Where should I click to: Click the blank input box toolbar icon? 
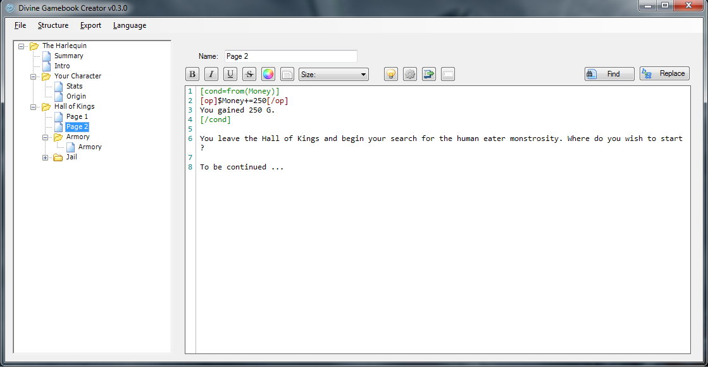(x=448, y=74)
